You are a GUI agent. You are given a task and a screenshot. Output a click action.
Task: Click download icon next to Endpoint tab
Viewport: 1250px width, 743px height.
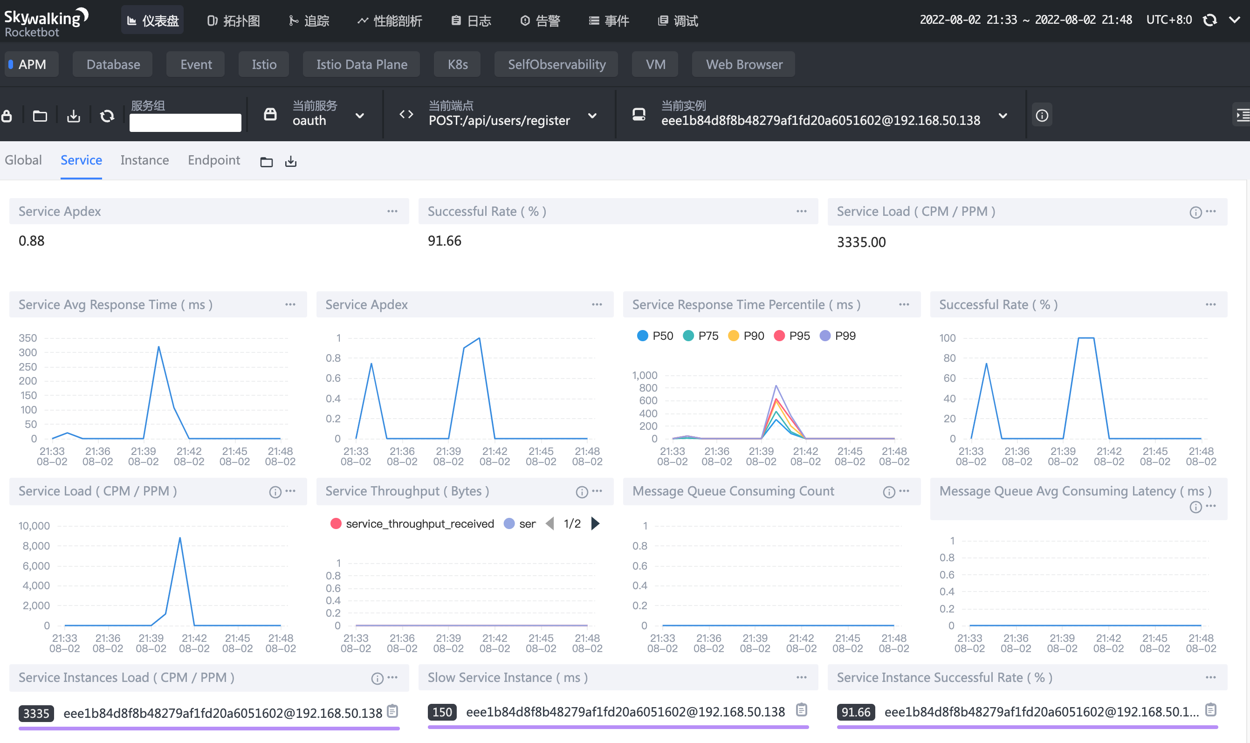click(x=291, y=161)
